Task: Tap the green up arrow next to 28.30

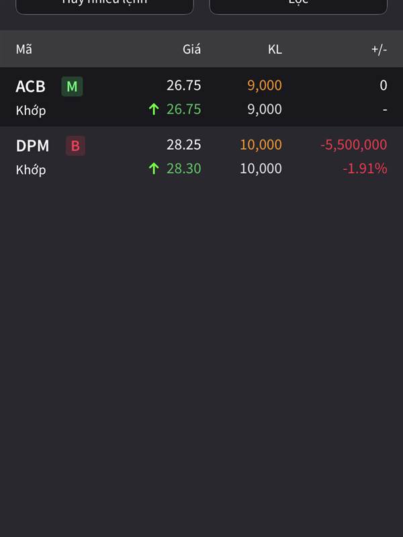Action: click(154, 168)
